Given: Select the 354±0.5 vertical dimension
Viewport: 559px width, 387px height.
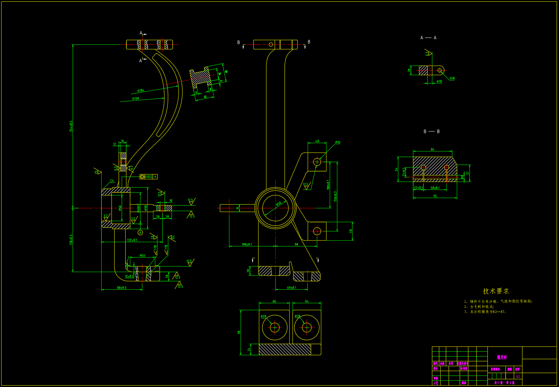Looking at the screenshot, I should pyautogui.click(x=71, y=126).
